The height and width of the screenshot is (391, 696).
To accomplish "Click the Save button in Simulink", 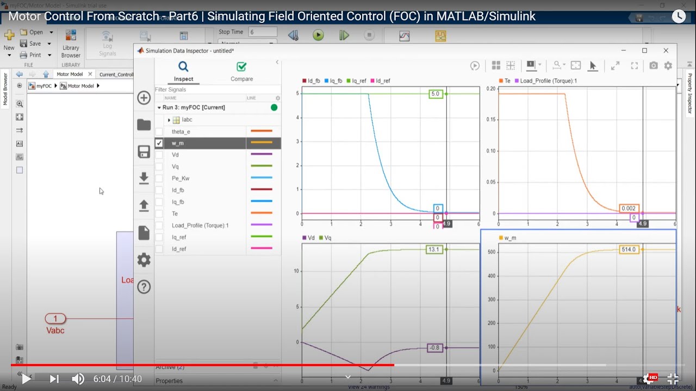I will (31, 43).
